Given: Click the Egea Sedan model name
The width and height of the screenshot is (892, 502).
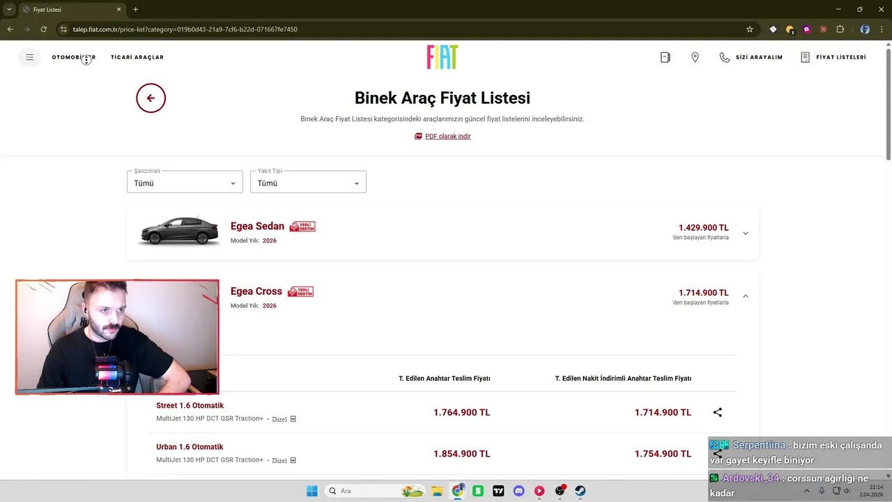Looking at the screenshot, I should 257,226.
